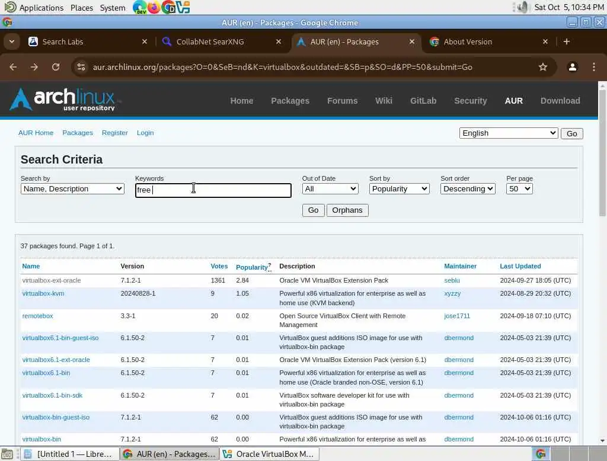The image size is (607, 461).
Task: Click the Go button next to language
Action: [572, 133]
